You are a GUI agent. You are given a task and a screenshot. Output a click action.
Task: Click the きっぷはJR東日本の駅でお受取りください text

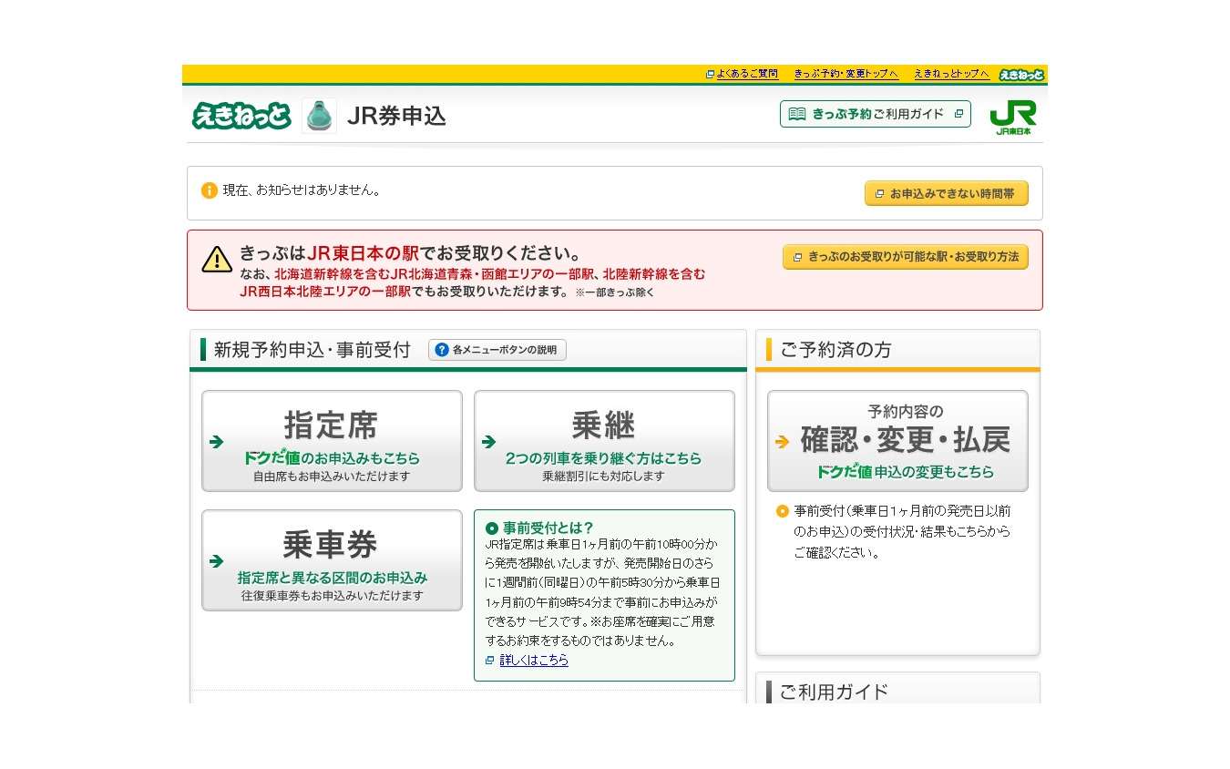click(x=410, y=253)
